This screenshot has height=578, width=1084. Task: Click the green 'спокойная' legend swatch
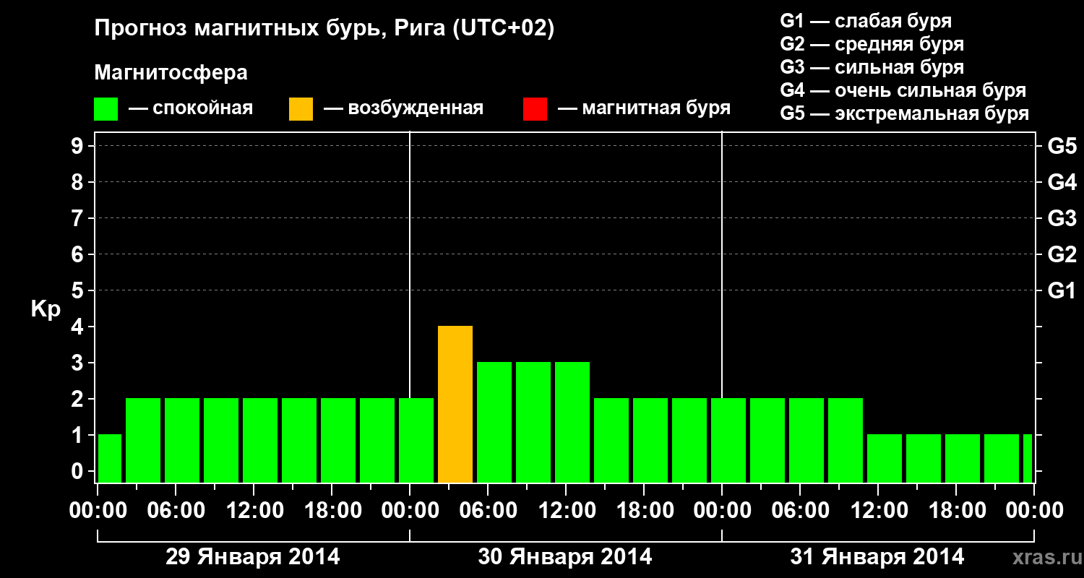(x=106, y=109)
